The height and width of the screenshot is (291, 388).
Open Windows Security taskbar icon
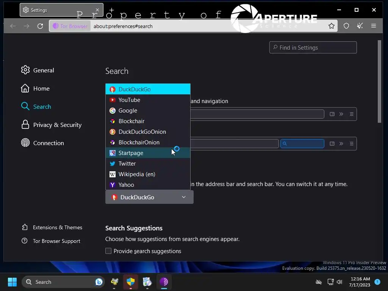click(x=131, y=282)
